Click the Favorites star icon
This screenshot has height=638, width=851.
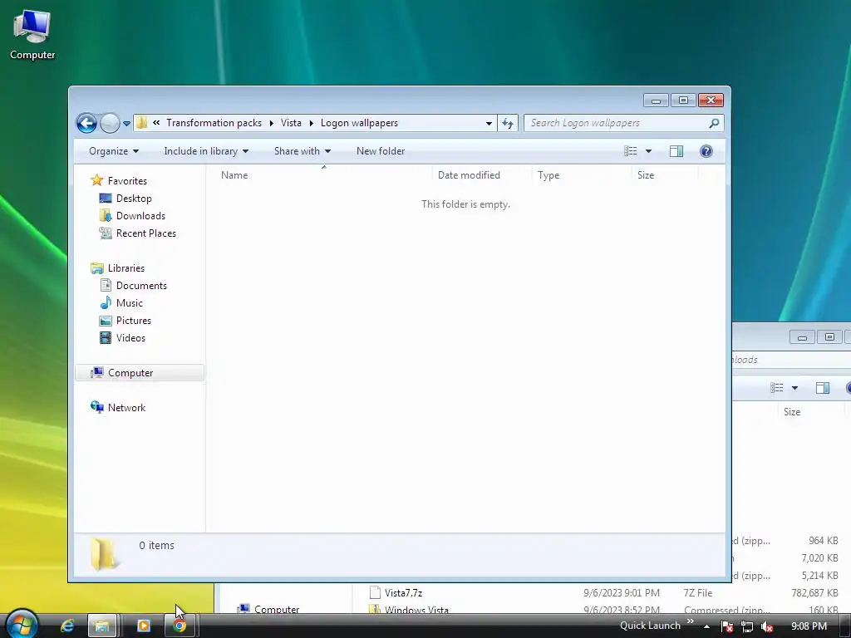click(x=97, y=180)
